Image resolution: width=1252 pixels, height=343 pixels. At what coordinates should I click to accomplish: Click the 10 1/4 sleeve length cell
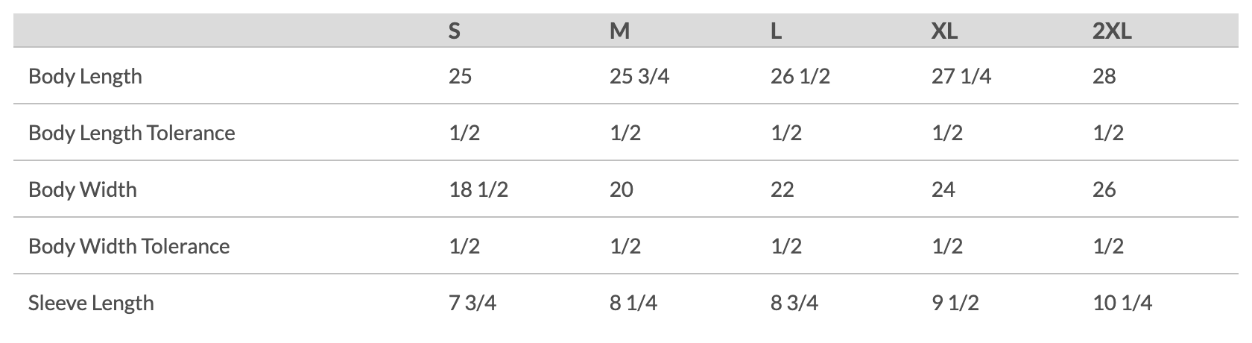pyautogui.click(x=1122, y=303)
